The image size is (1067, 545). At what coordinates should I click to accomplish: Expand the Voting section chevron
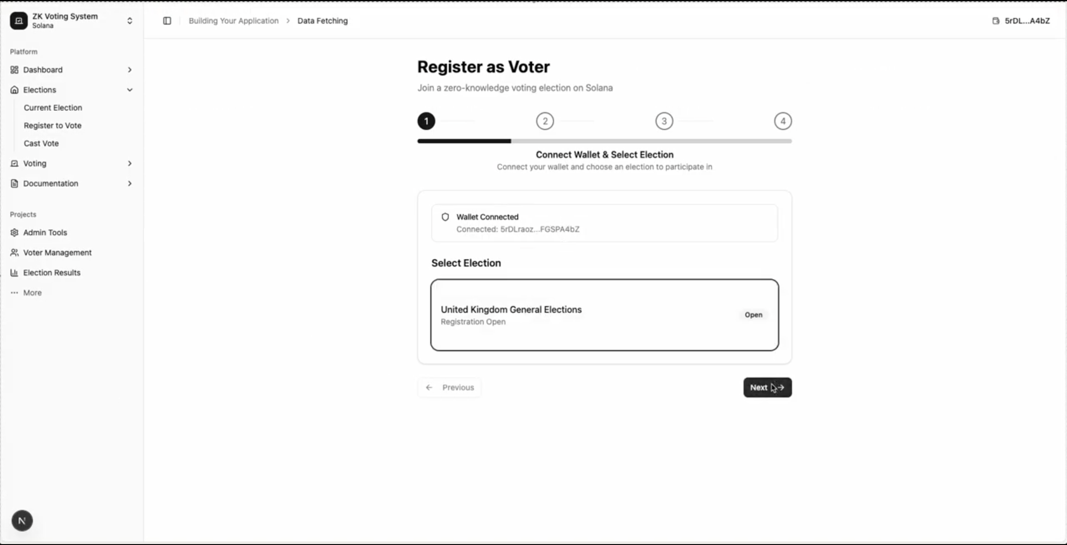[130, 163]
